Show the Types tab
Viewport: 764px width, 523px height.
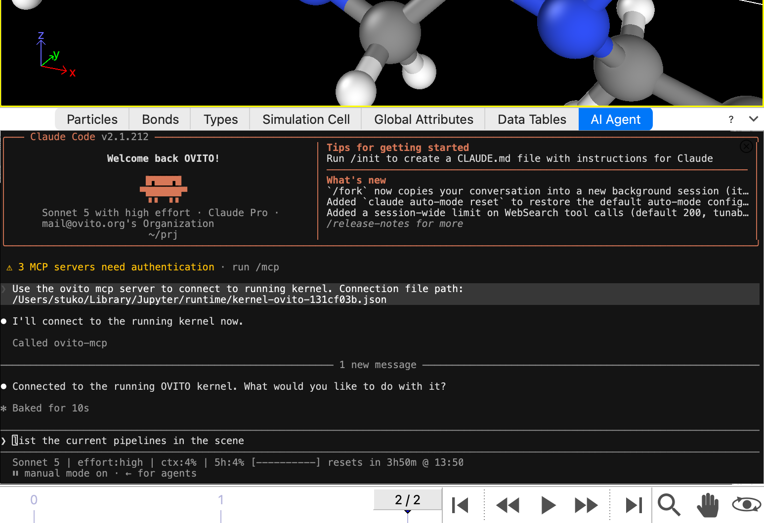coord(220,119)
